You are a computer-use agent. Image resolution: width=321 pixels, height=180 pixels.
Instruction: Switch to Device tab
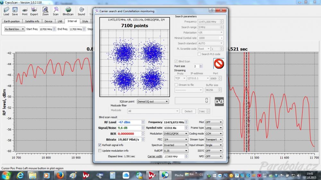(x=48, y=21)
